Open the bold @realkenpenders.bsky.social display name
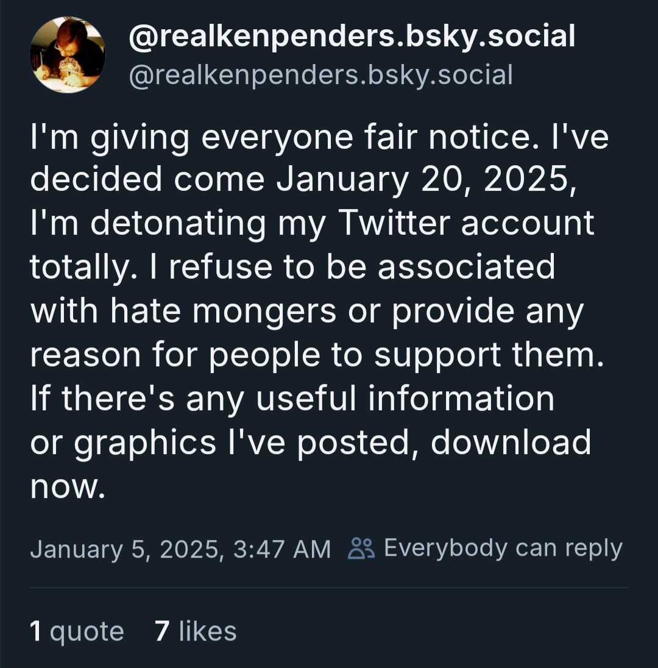The image size is (658, 668). tap(352, 37)
